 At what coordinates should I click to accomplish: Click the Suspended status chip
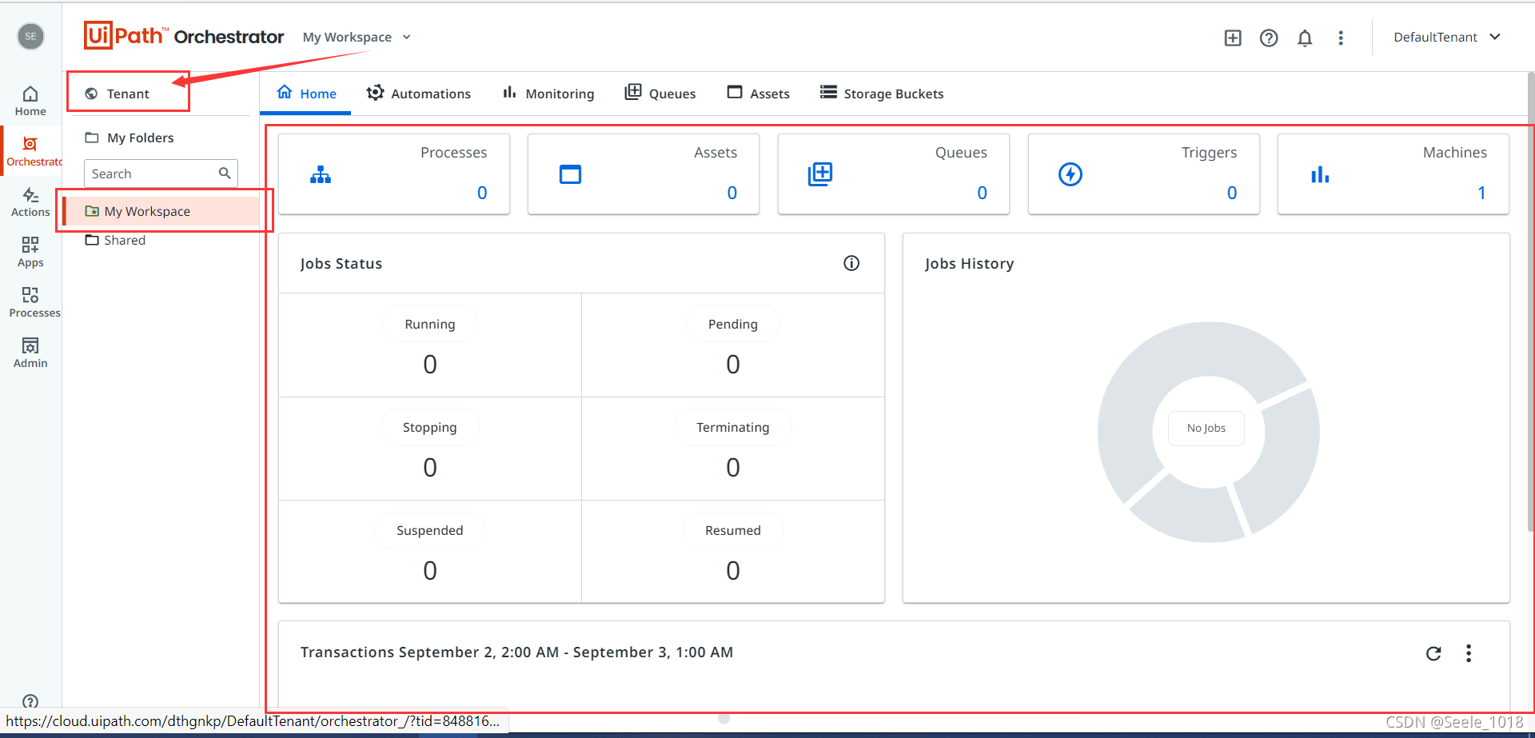coord(430,530)
